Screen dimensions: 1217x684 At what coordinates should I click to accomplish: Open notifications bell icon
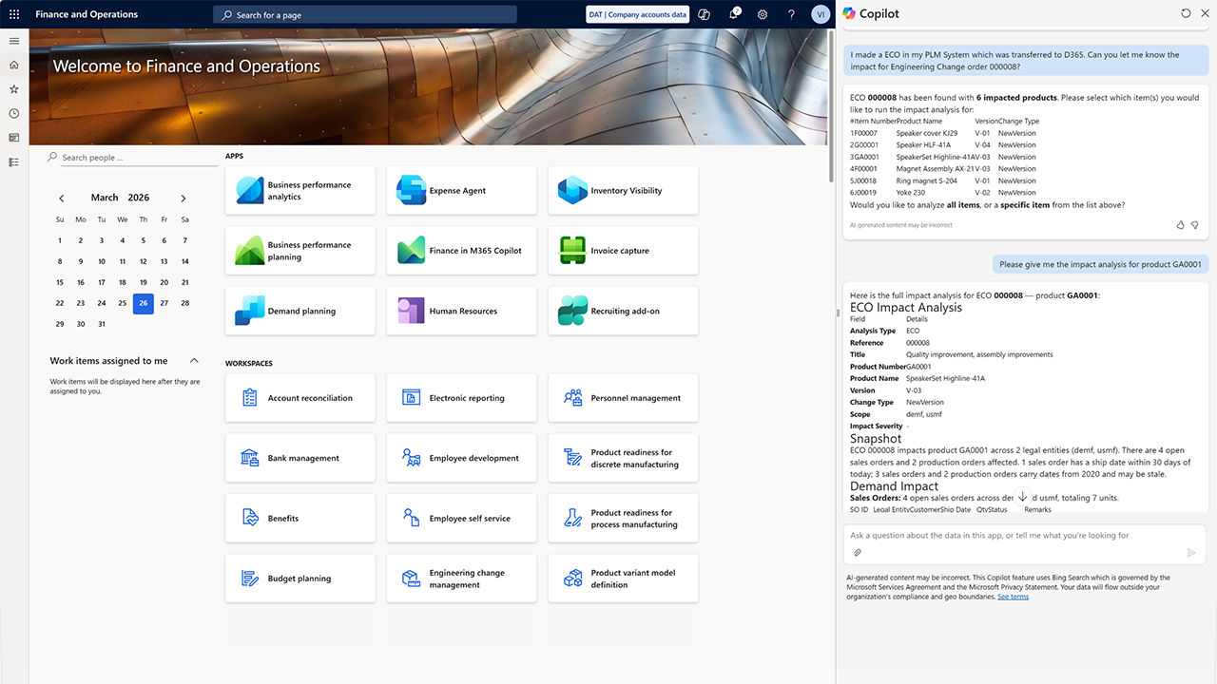[734, 14]
